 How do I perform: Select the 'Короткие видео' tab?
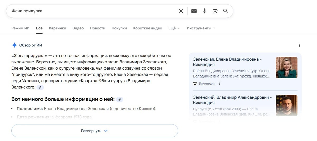click(147, 28)
